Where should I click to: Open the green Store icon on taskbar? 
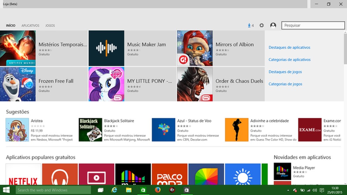(x=143, y=190)
